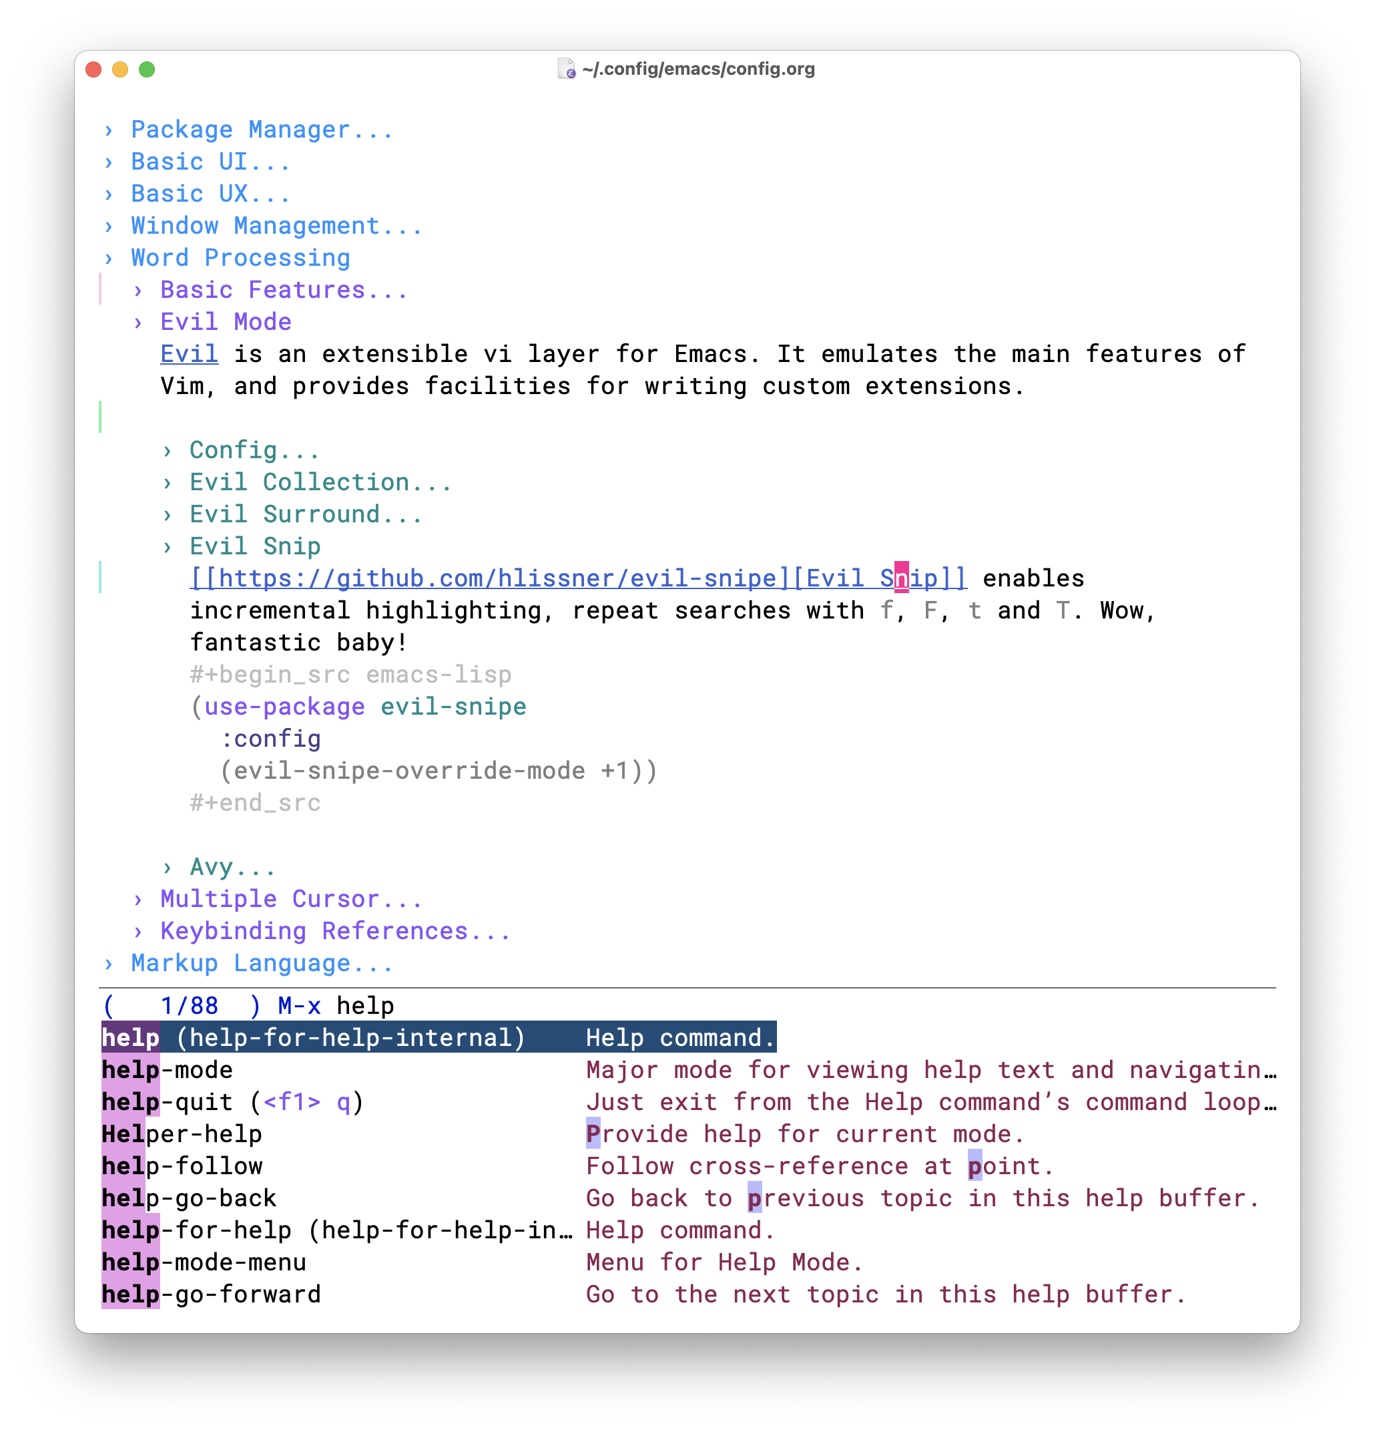Pick the help-go-forward completion candidate

coord(212,1295)
